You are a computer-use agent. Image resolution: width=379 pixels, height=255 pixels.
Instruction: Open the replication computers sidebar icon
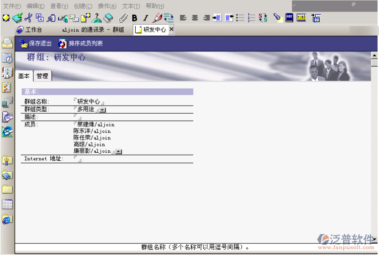[7, 102]
